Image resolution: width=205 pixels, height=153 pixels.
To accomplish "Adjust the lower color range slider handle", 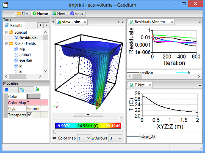I will 55,132.
